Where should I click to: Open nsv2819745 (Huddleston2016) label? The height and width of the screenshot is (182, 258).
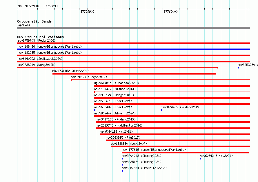point(119,125)
